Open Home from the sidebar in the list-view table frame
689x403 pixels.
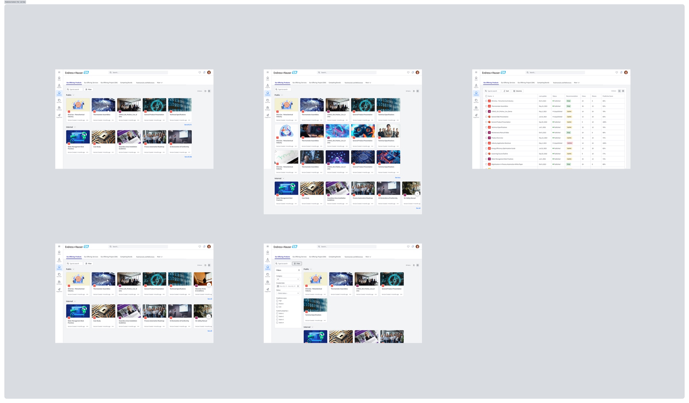(x=476, y=78)
